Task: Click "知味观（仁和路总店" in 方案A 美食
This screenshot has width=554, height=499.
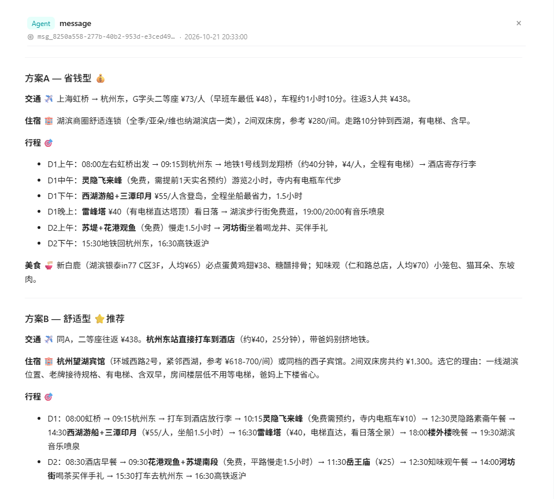Action: pyautogui.click(x=354, y=265)
